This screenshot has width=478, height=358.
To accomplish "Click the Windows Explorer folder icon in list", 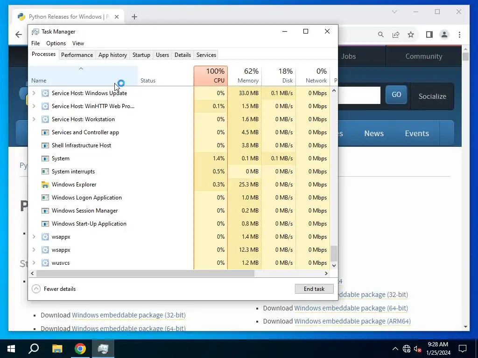I will click(45, 185).
